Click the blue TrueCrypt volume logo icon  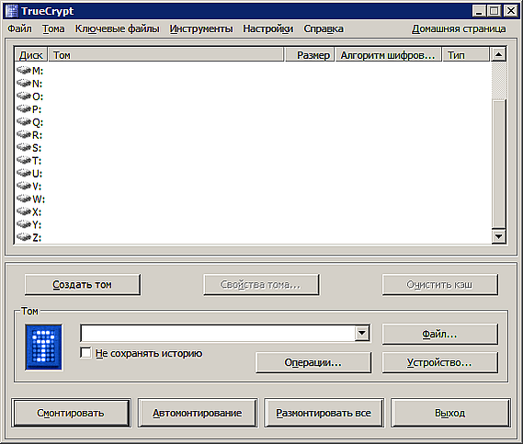point(44,347)
